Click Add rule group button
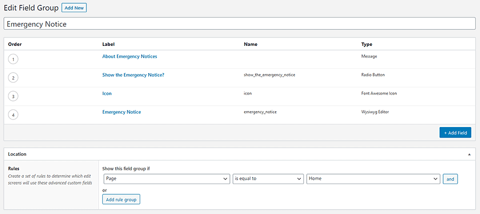 (x=121, y=200)
